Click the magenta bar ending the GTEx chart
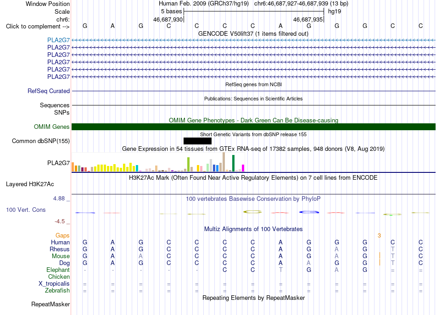Image resolution: width=436 pixels, height=315 pixels. tap(243, 168)
